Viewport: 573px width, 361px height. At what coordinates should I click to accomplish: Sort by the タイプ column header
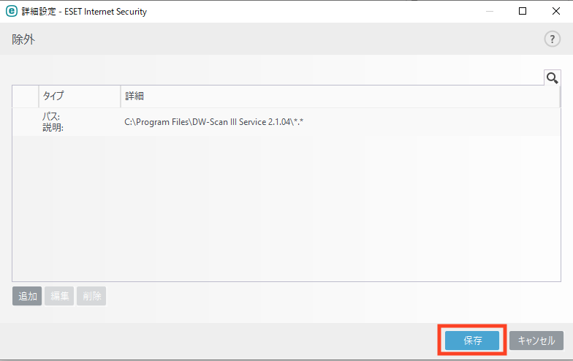coord(79,96)
